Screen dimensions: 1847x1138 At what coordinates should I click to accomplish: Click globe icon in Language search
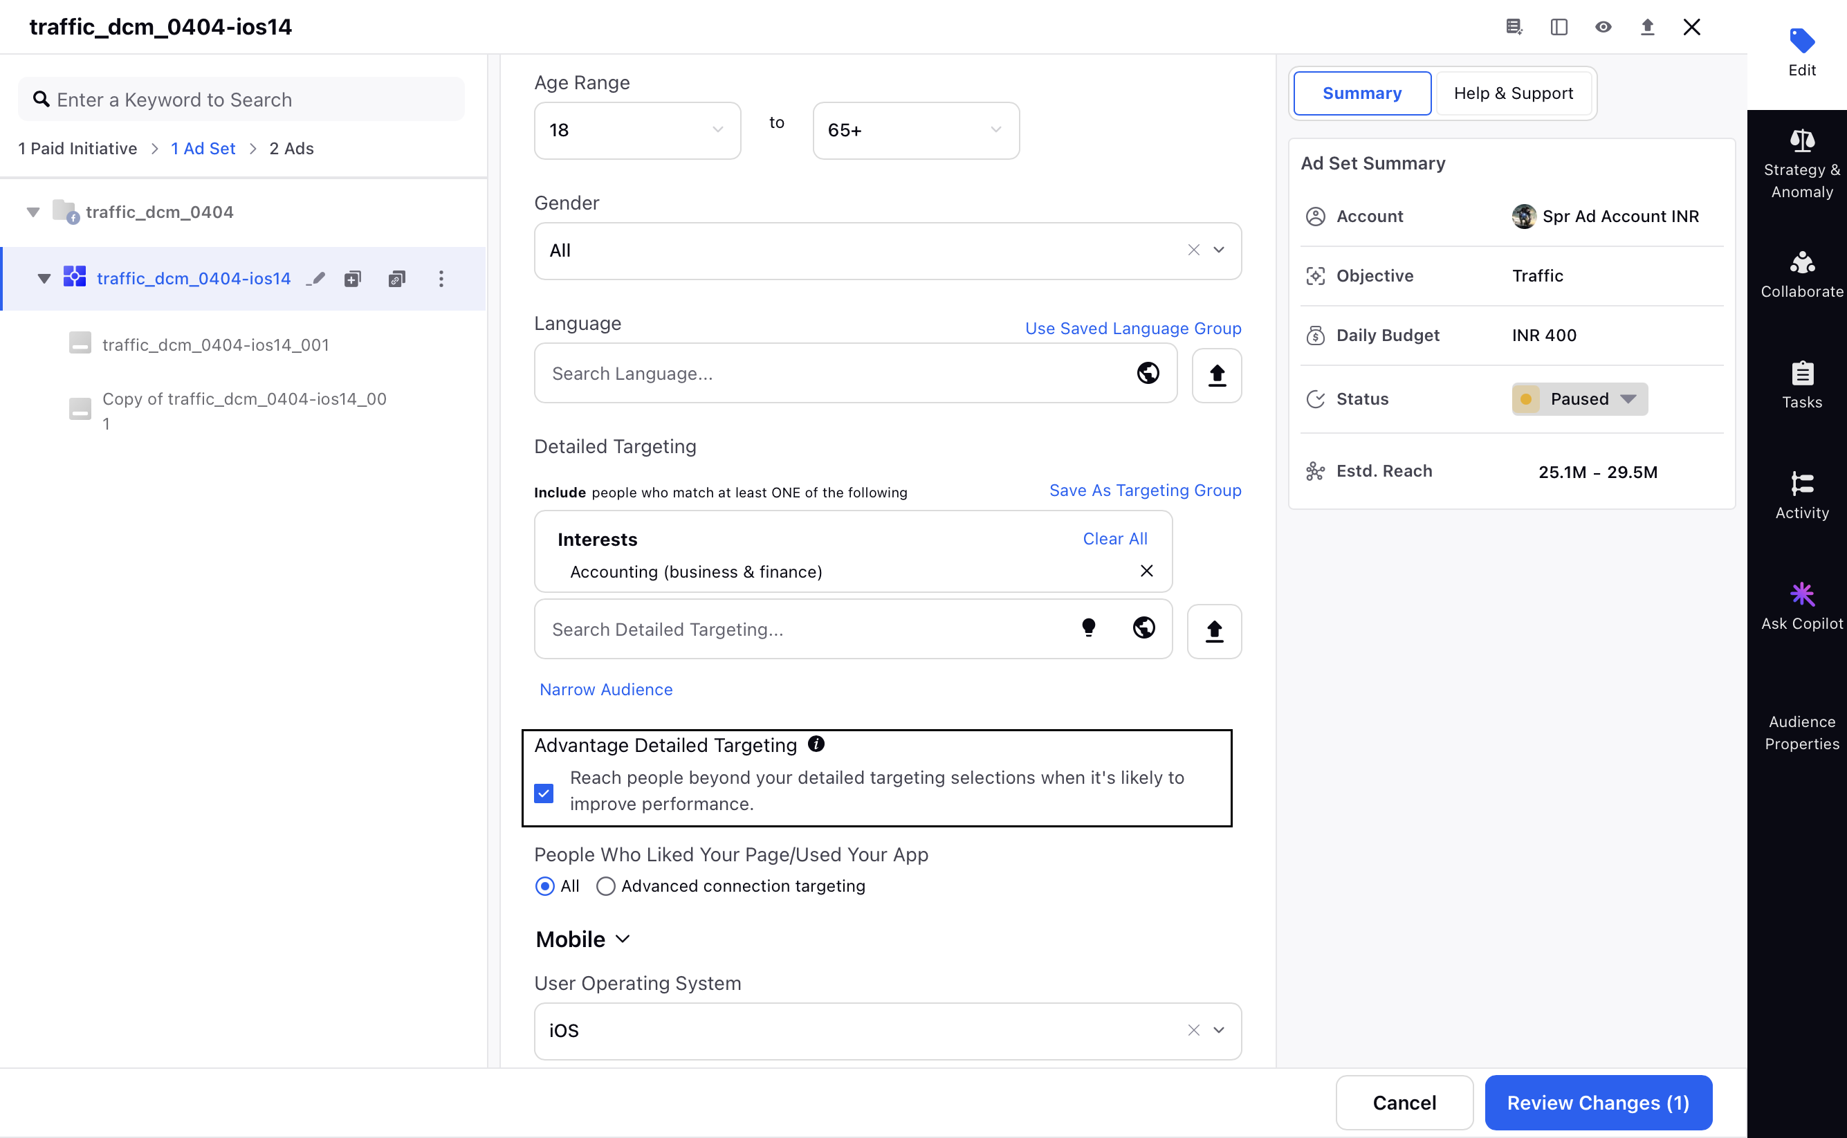click(1148, 374)
